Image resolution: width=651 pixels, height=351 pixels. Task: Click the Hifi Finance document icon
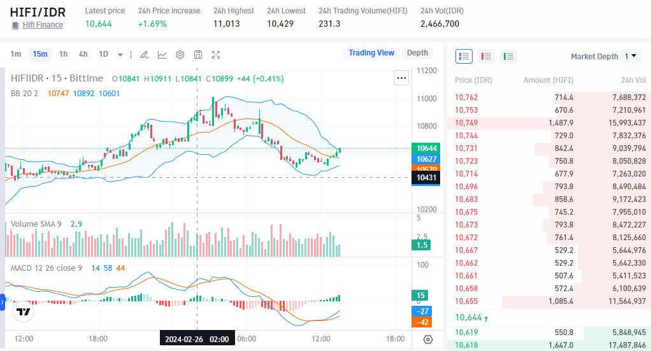[x=15, y=25]
